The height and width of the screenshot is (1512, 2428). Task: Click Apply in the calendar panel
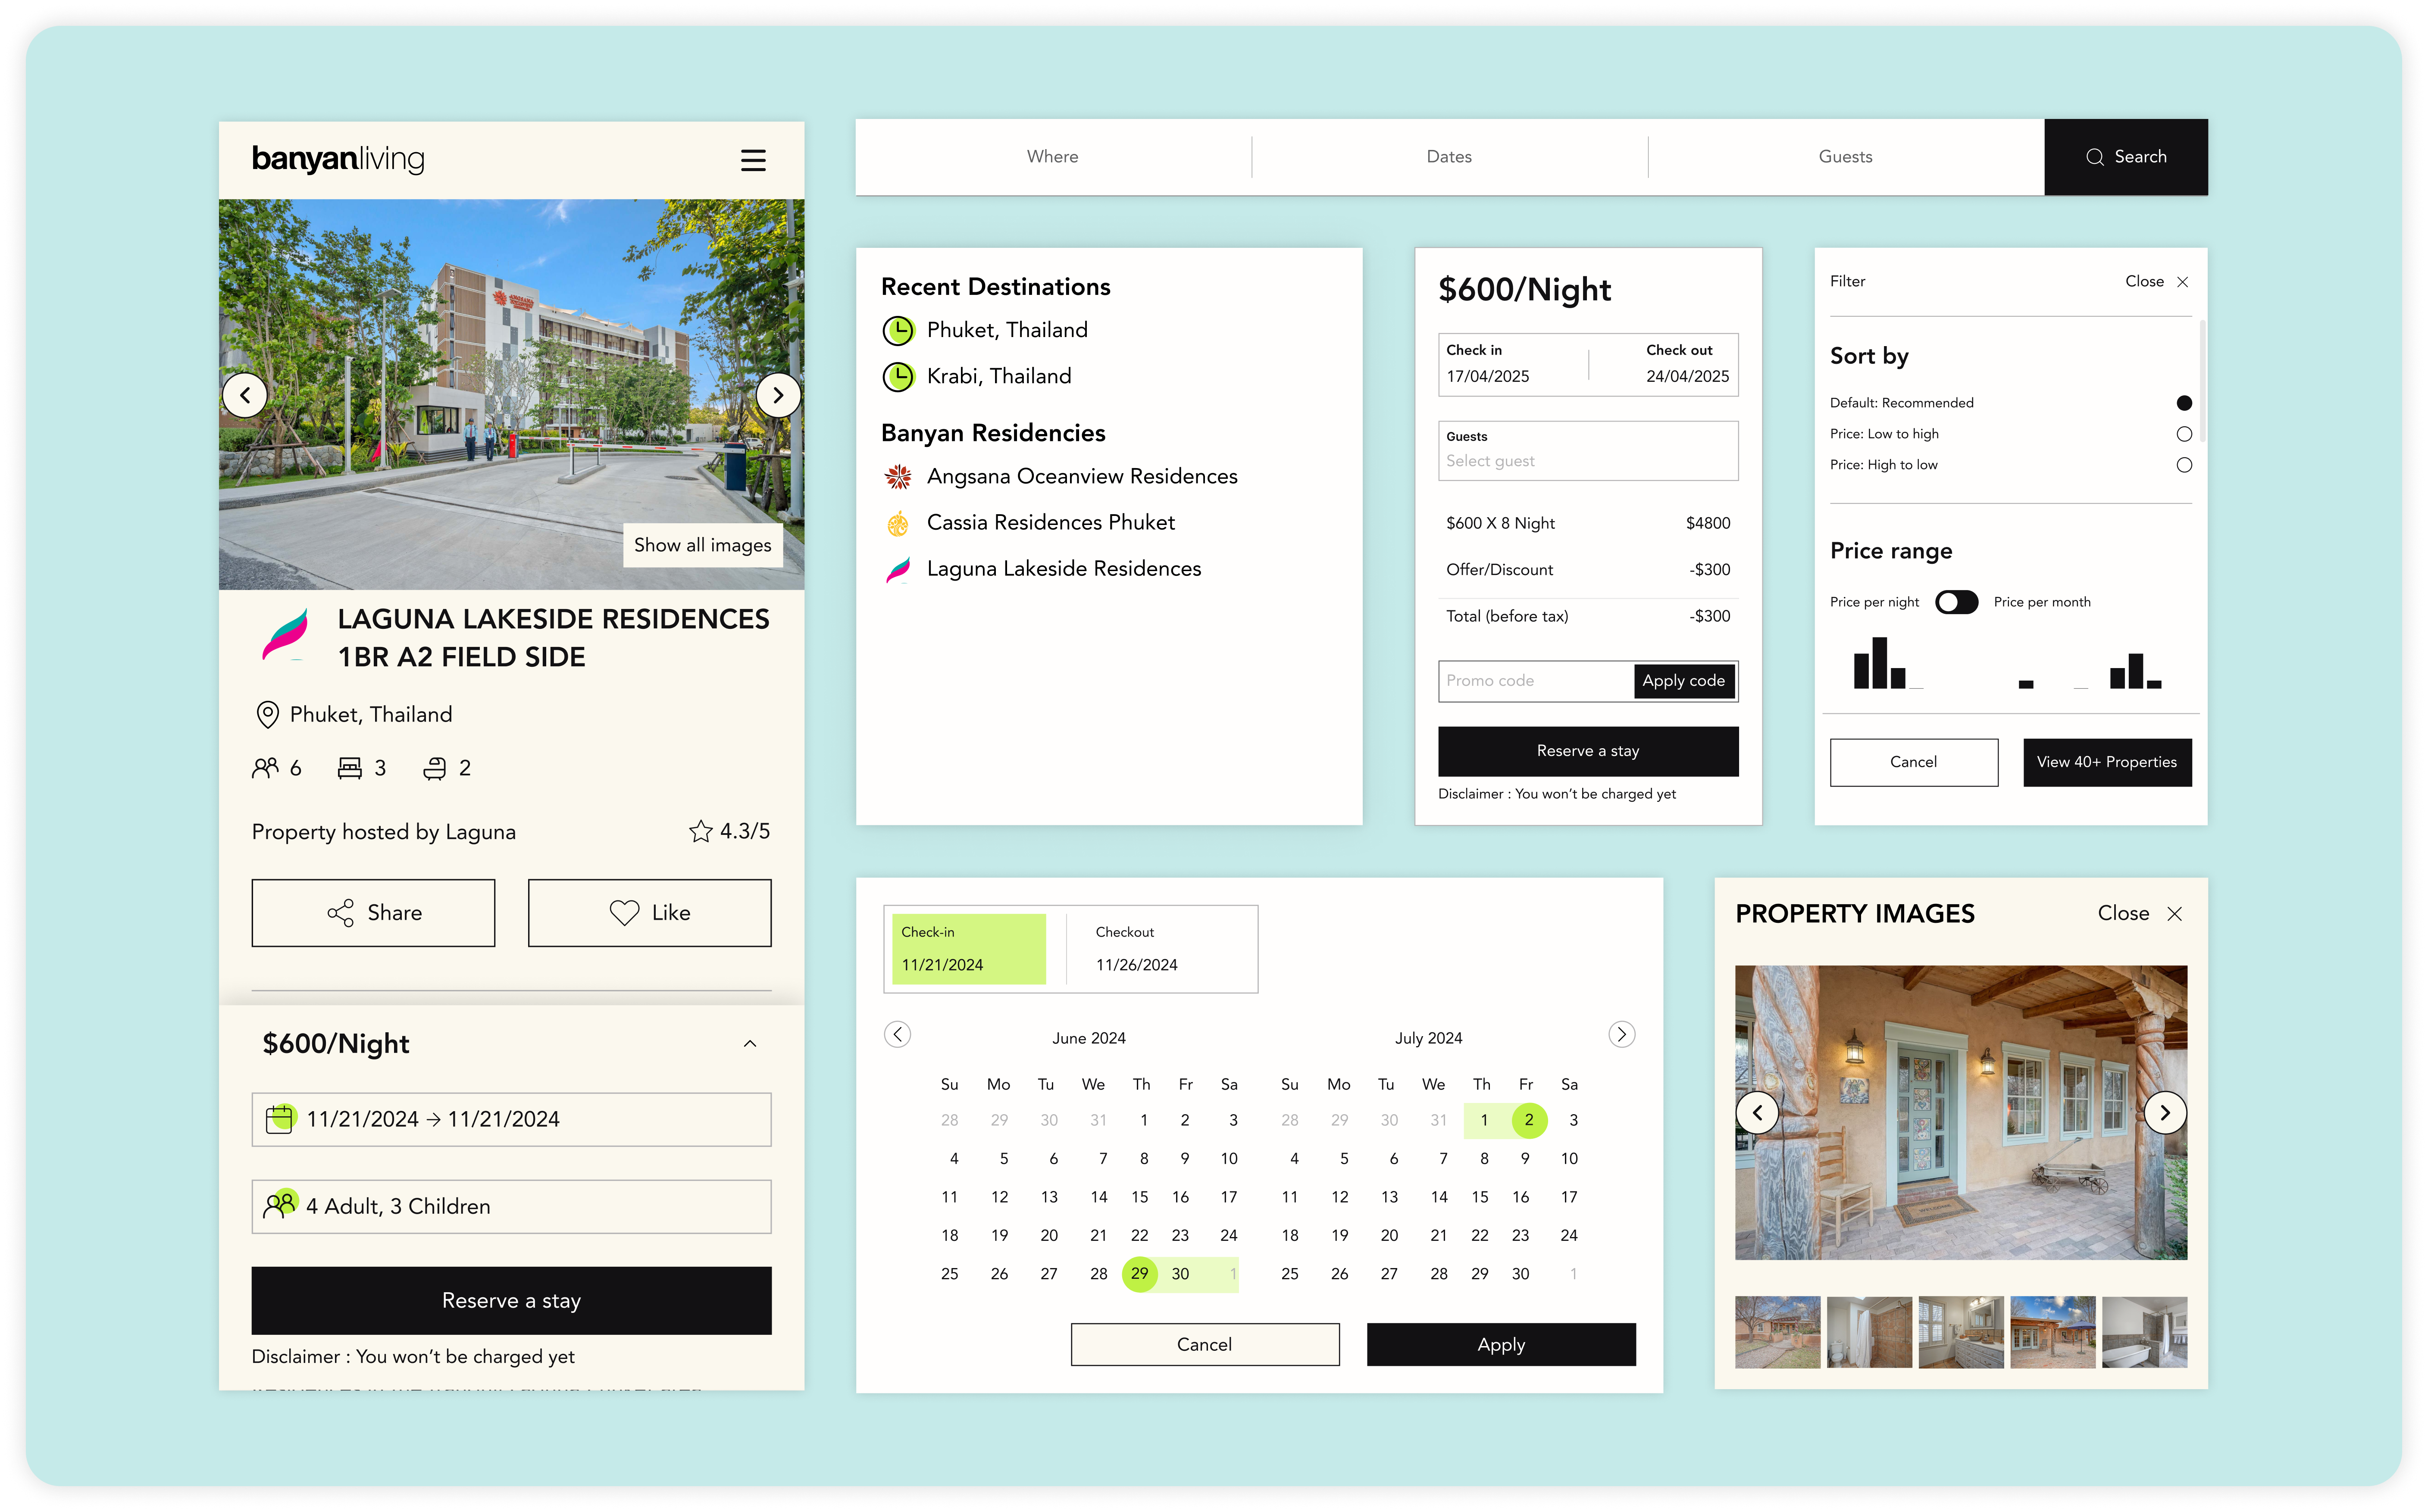click(1501, 1345)
